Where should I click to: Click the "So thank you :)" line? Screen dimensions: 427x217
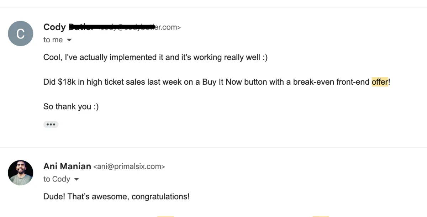click(71, 106)
